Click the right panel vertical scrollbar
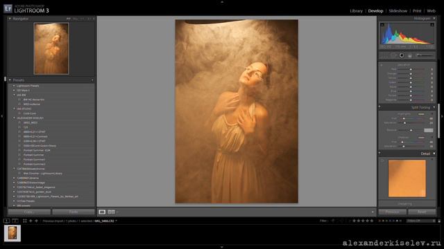444x249 pixels. pos(439,122)
